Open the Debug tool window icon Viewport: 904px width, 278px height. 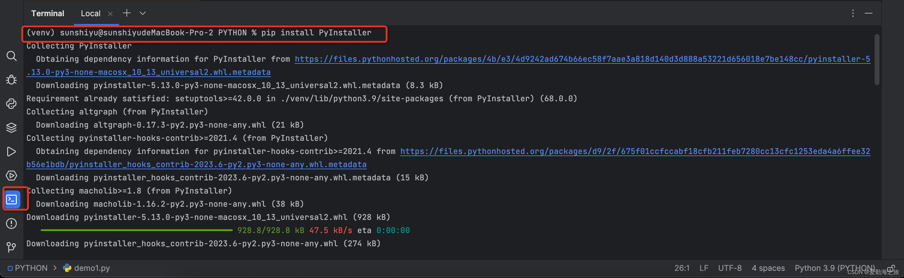pyautogui.click(x=11, y=80)
